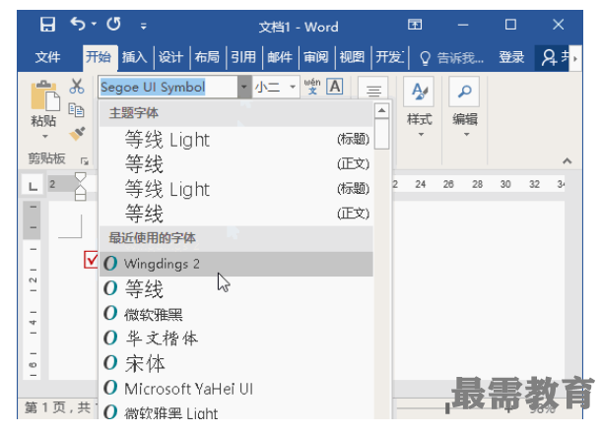The height and width of the screenshot is (432, 601).
Task: Select second 等线 (正文) theme font
Action: coord(236,214)
